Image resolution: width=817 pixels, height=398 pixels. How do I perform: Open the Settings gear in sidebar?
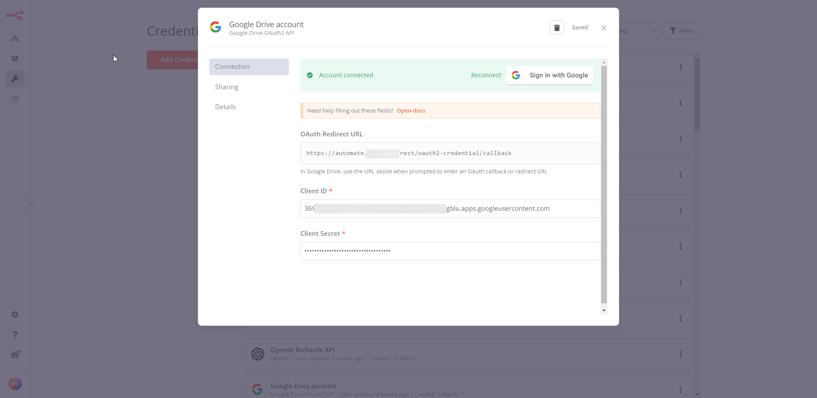pyautogui.click(x=15, y=315)
